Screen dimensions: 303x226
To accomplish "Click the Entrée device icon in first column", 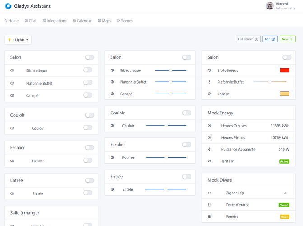I will (x=12, y=193).
